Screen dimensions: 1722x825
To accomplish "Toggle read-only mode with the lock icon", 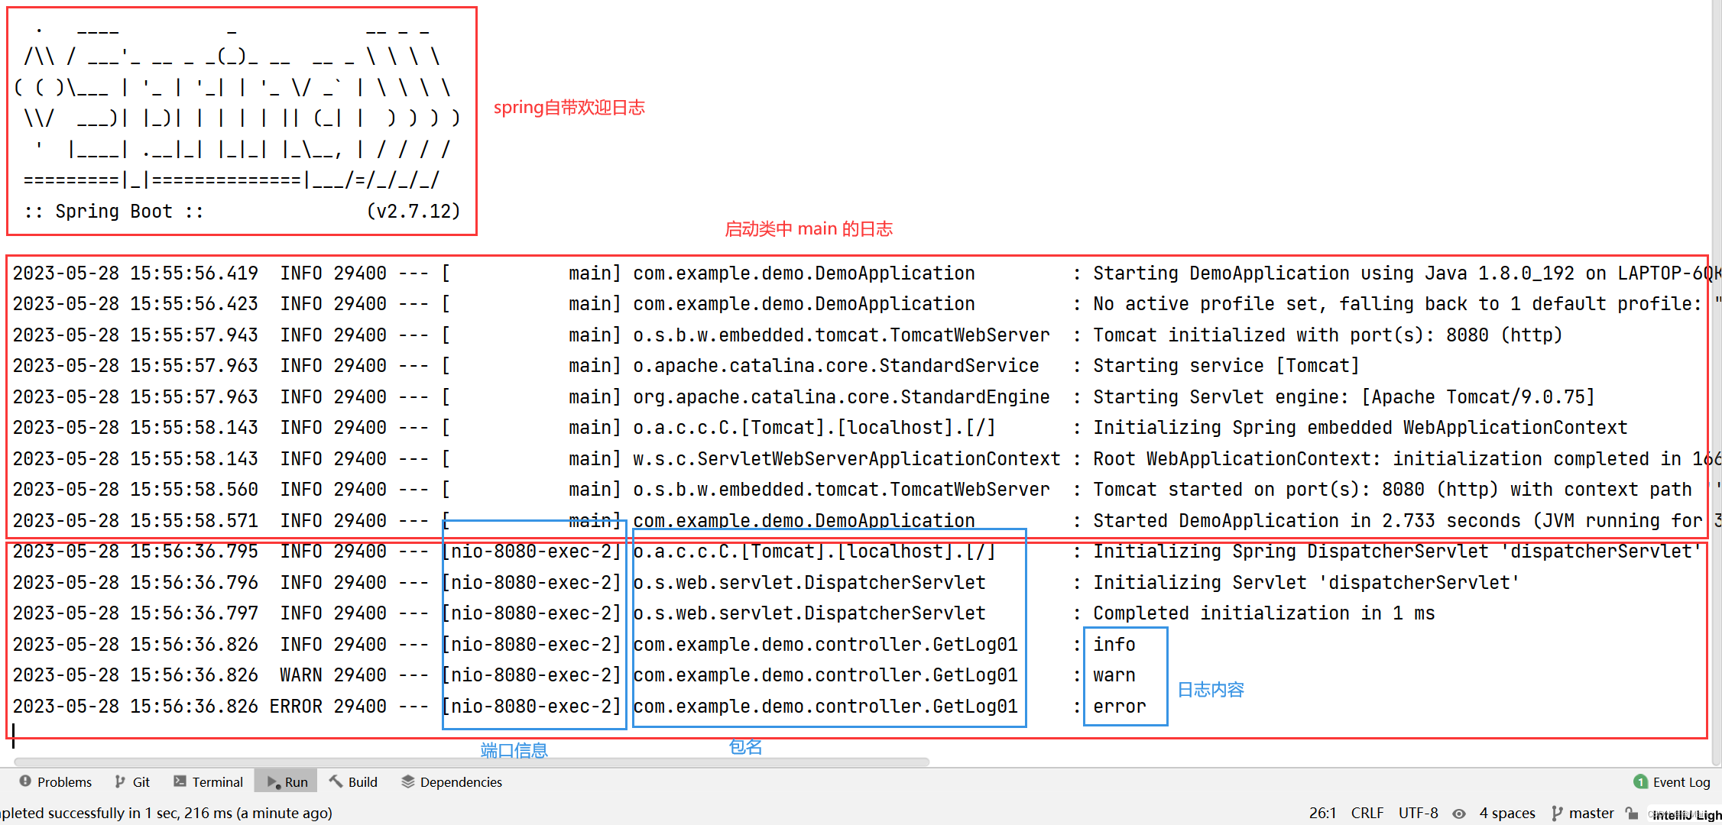I will [1632, 813].
